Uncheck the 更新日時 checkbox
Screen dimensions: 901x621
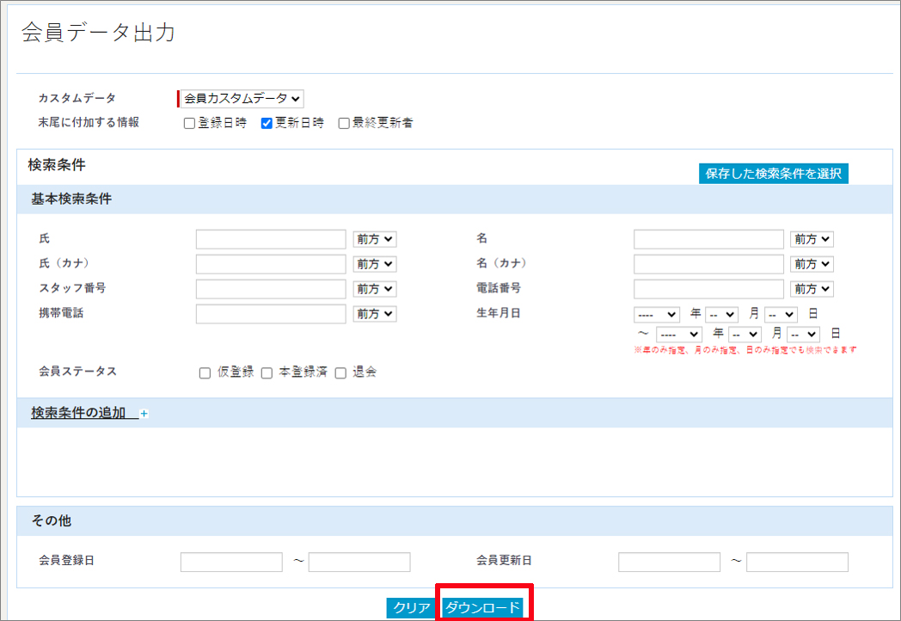click(x=267, y=124)
